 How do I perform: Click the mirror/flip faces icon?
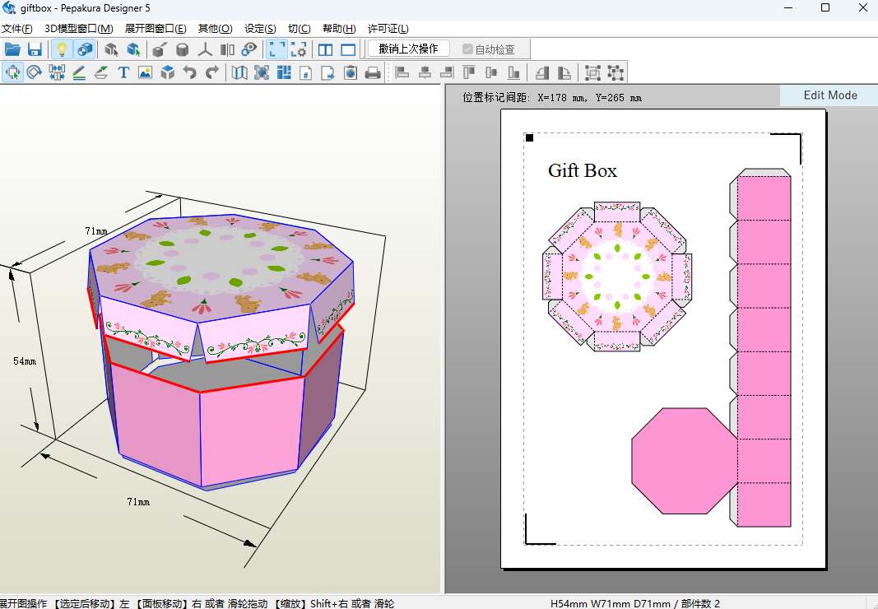[x=227, y=49]
